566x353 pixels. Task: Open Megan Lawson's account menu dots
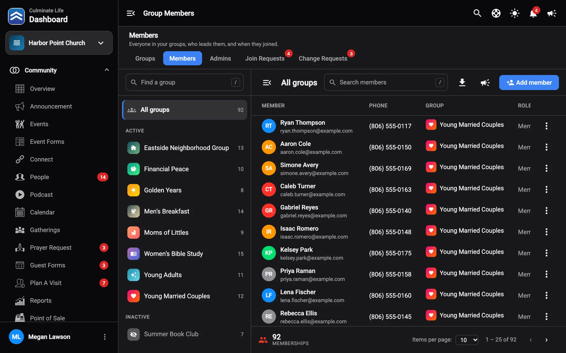(x=105, y=337)
